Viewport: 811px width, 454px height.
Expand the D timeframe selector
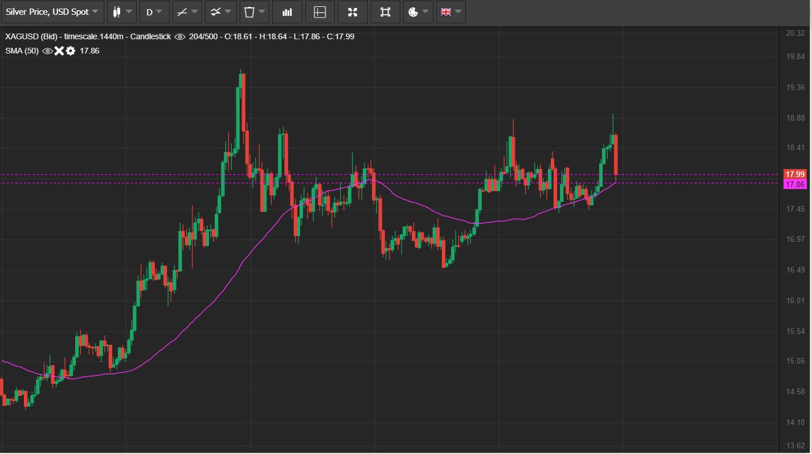(x=154, y=12)
